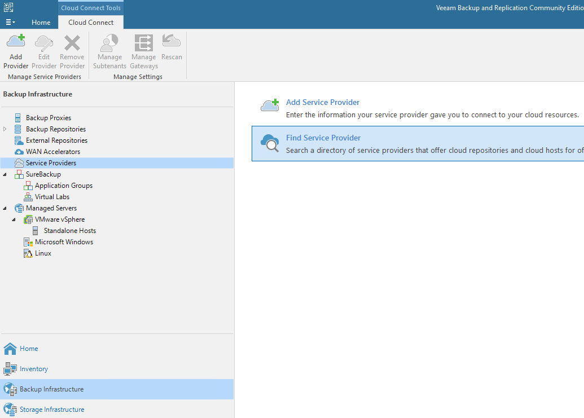Click the Add Service Provider cloud icon
Viewport: 584px width, 418px height.
point(270,105)
